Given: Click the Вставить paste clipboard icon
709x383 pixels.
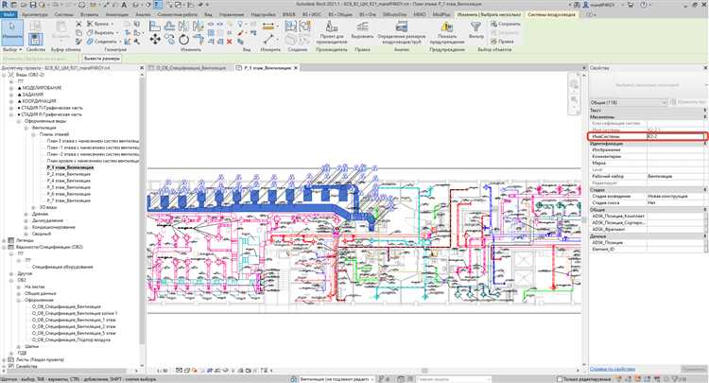Looking at the screenshot, I should pyautogui.click(x=61, y=30).
